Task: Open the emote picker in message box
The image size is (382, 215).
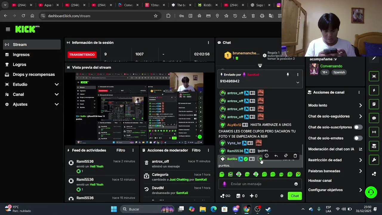Action: [x=296, y=184]
